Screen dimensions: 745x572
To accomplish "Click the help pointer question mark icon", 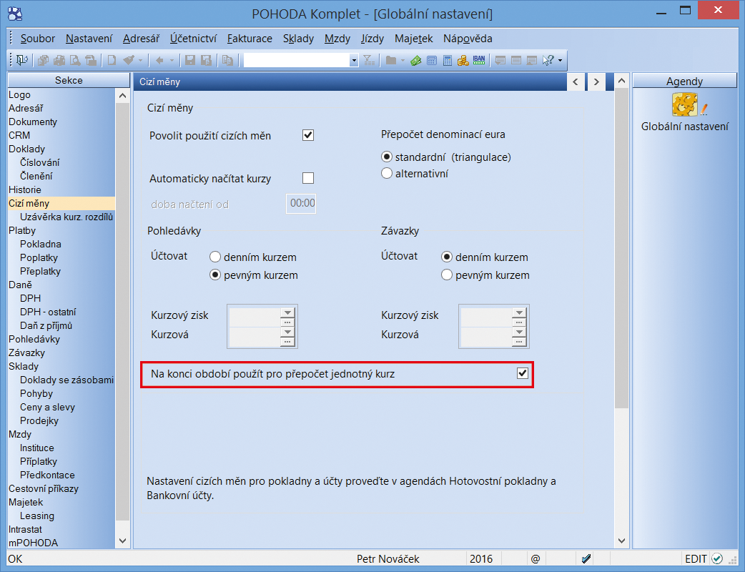I will point(548,60).
